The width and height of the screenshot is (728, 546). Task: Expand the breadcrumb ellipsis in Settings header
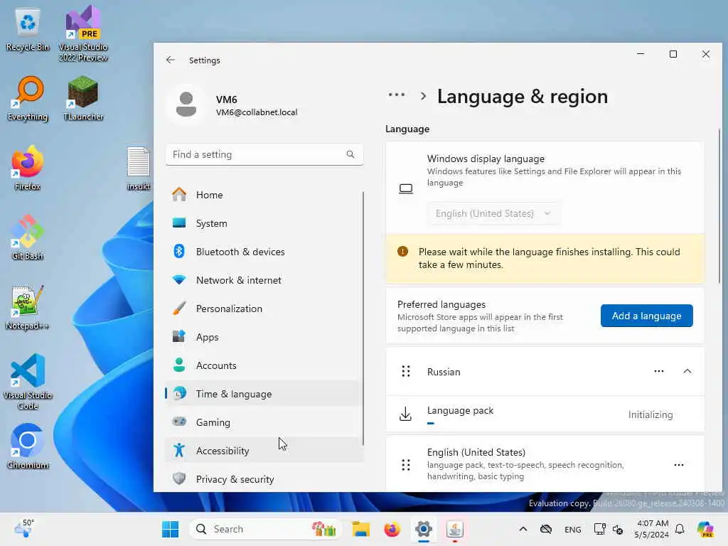click(x=397, y=95)
